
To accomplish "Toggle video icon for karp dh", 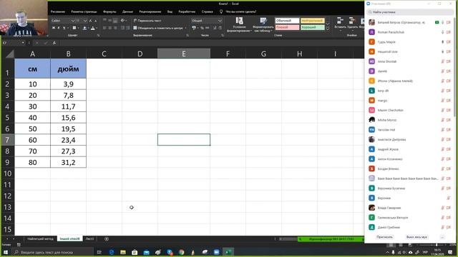I will [x=449, y=91].
